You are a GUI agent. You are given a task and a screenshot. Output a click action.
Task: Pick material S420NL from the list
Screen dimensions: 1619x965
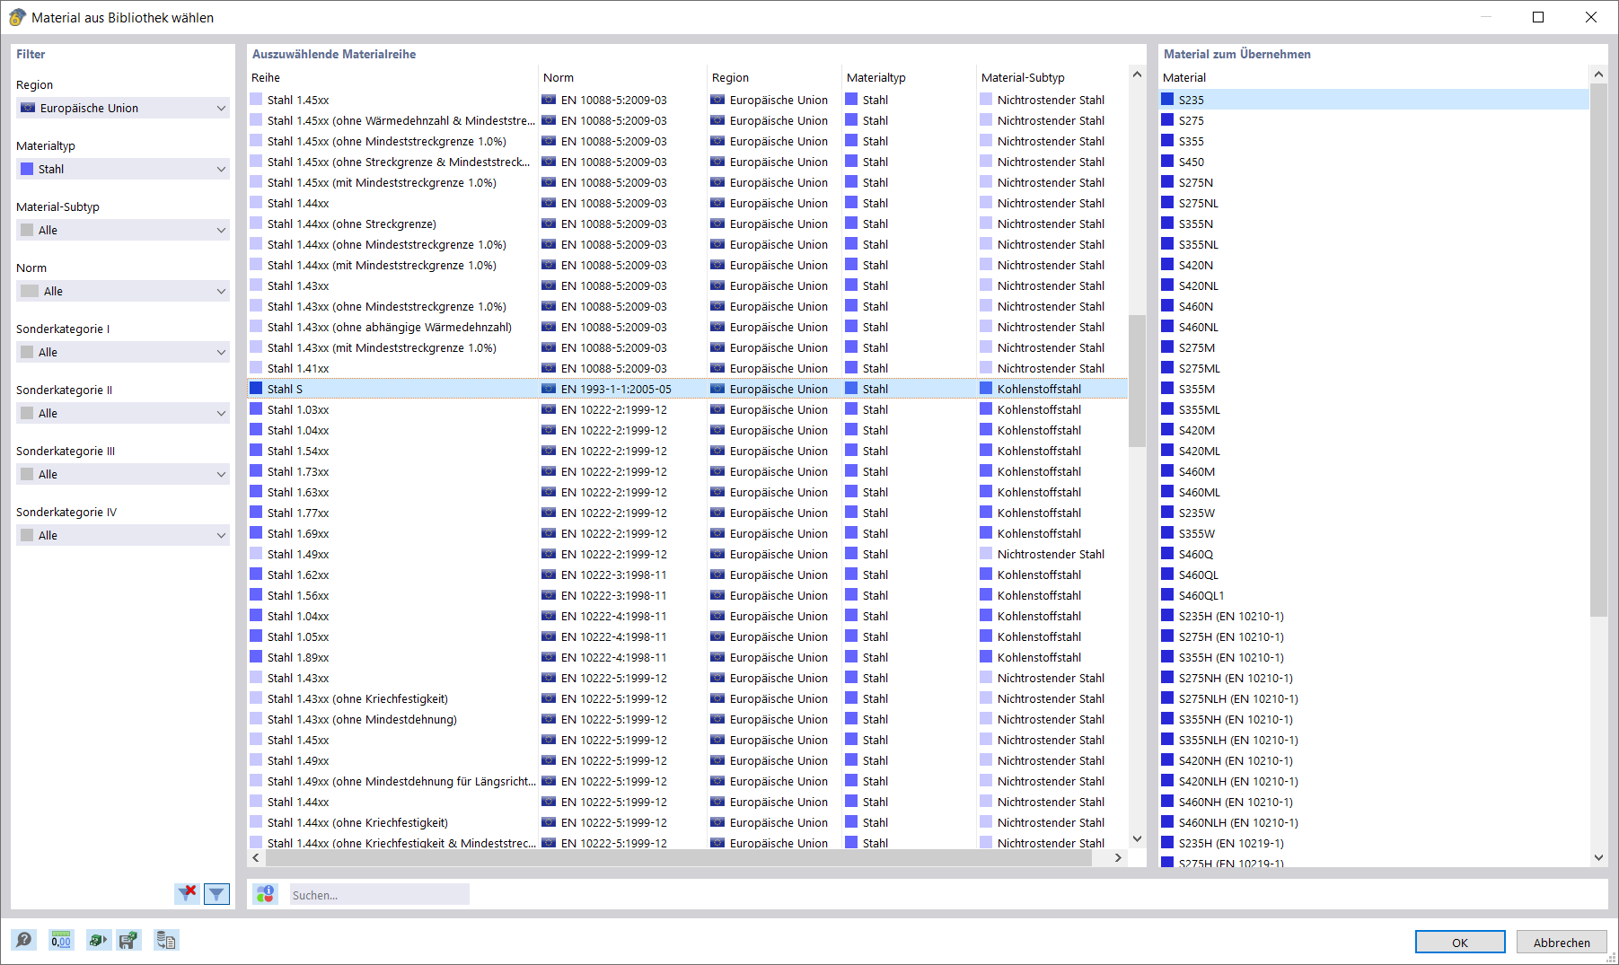(1374, 285)
